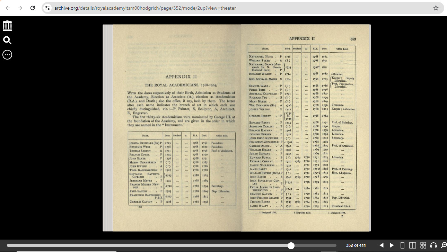Flip to the previous page
This screenshot has height=252, width=447.
pos(382,245)
